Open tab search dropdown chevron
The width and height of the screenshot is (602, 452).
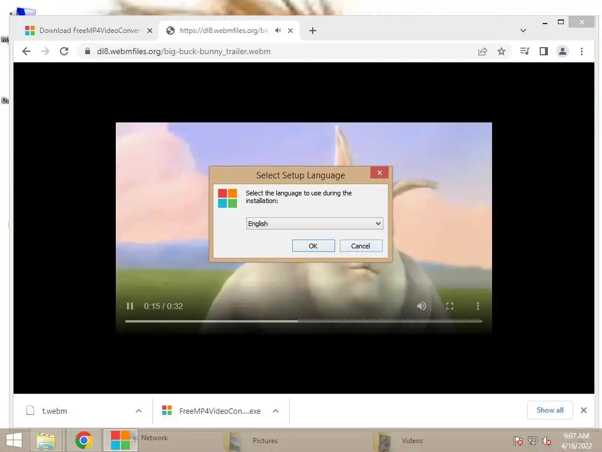[x=523, y=31]
